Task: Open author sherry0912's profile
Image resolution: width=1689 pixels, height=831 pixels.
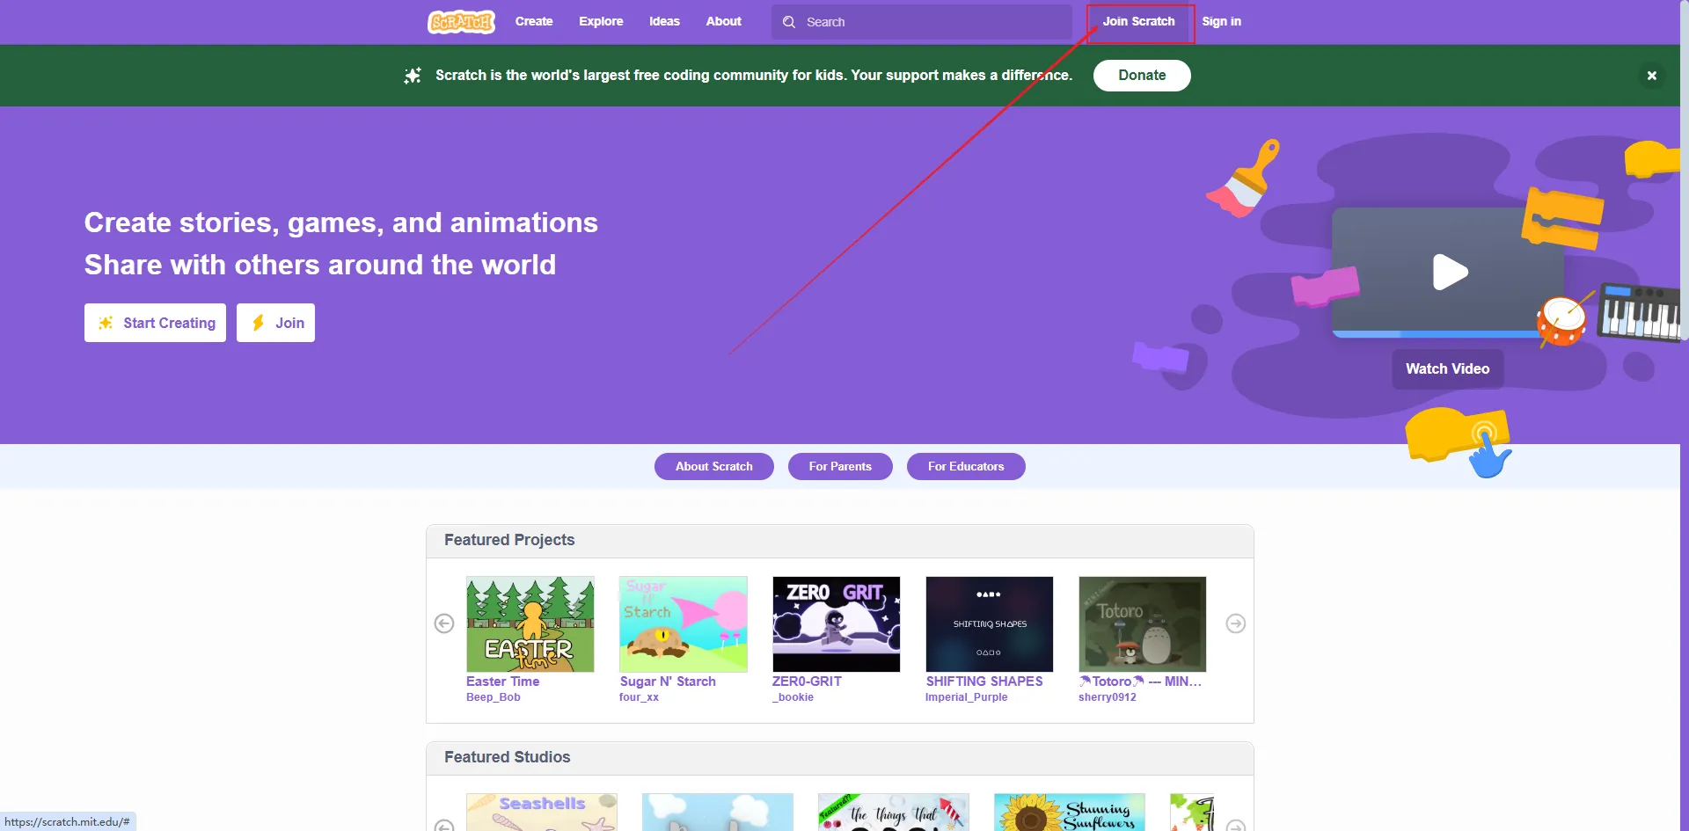Action: (1108, 697)
